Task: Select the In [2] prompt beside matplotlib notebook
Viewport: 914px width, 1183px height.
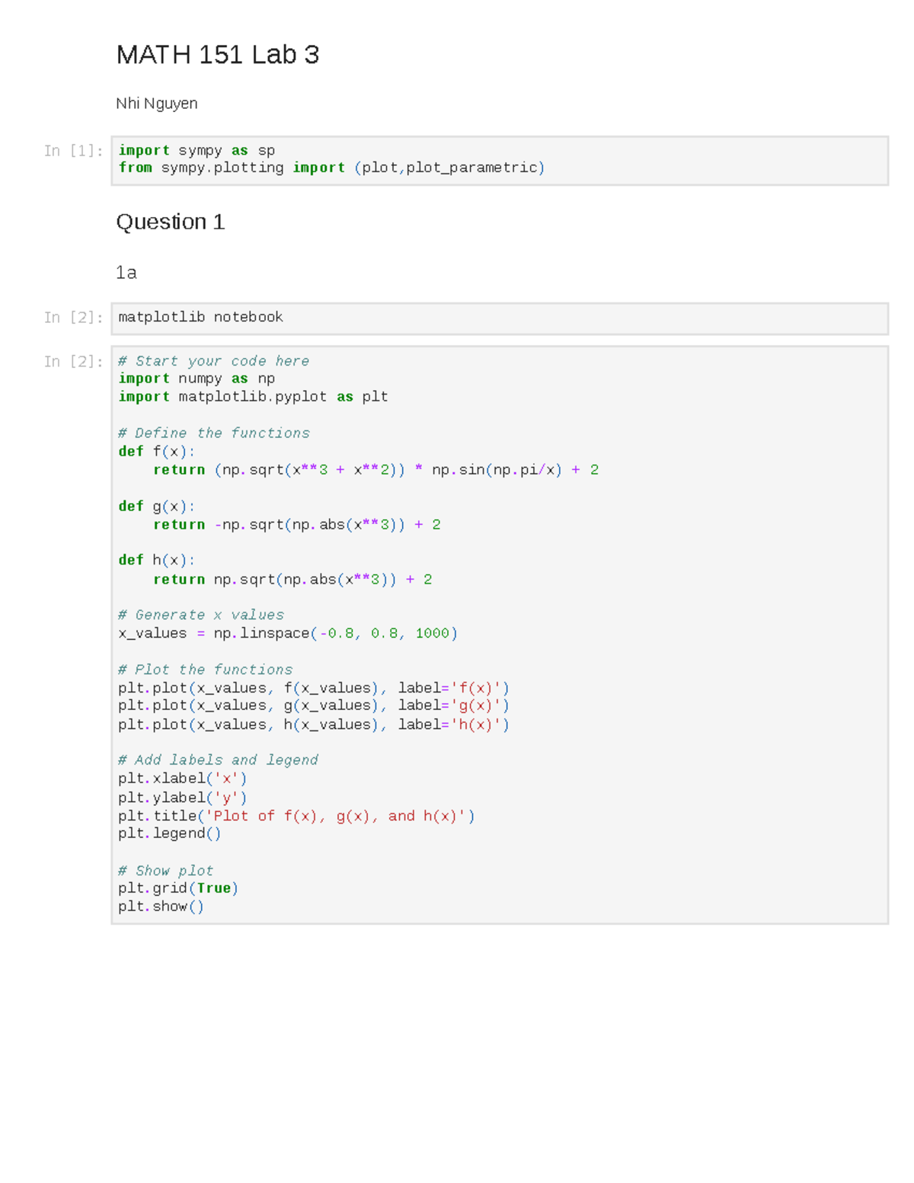Action: coord(73,318)
